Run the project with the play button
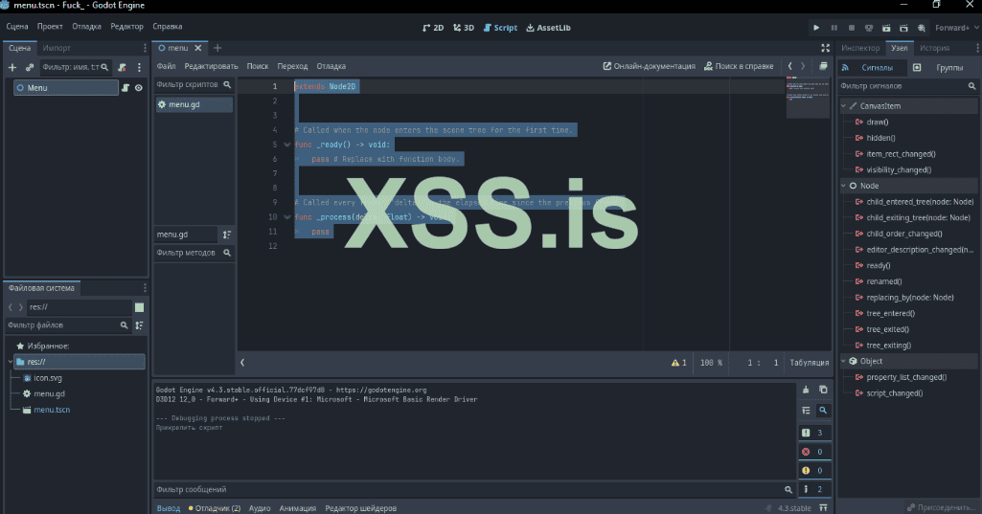This screenshot has width=982, height=514. (x=816, y=29)
